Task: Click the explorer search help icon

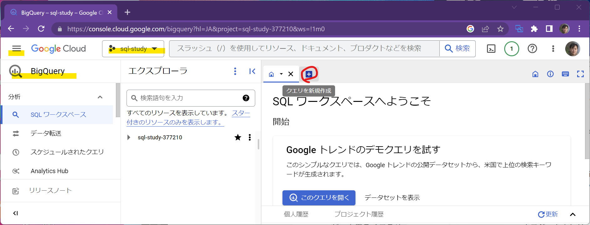Action: point(246,98)
